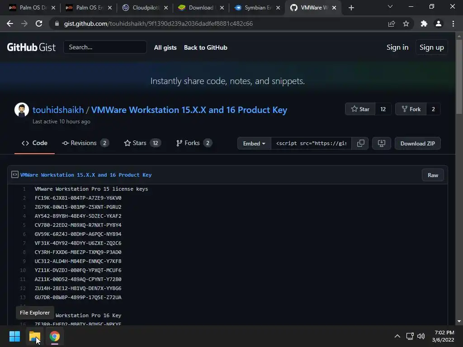463x347 pixels.
Task: Share this page via the share icon
Action: [x=392, y=23]
